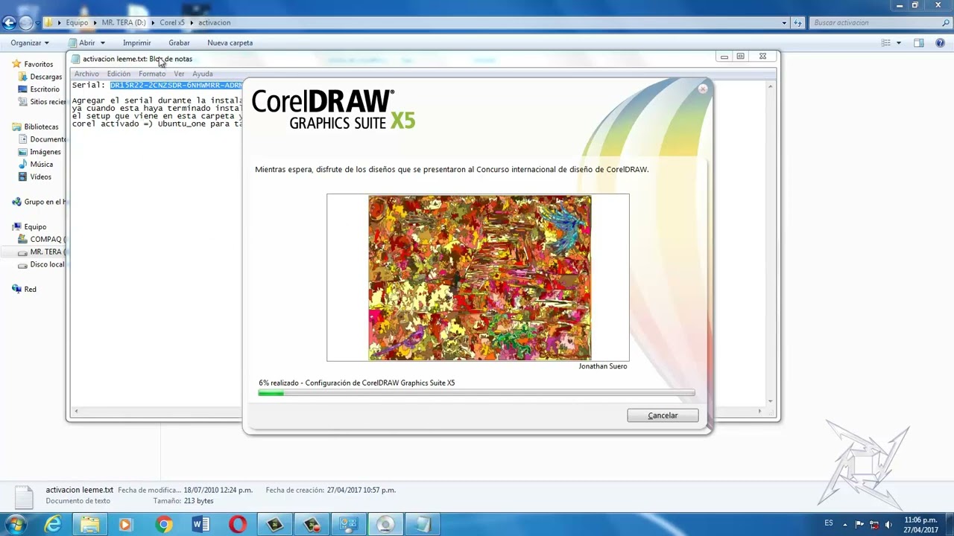Click the activacion leeme.txt details pane icon
The height and width of the screenshot is (536, 954).
click(x=25, y=497)
